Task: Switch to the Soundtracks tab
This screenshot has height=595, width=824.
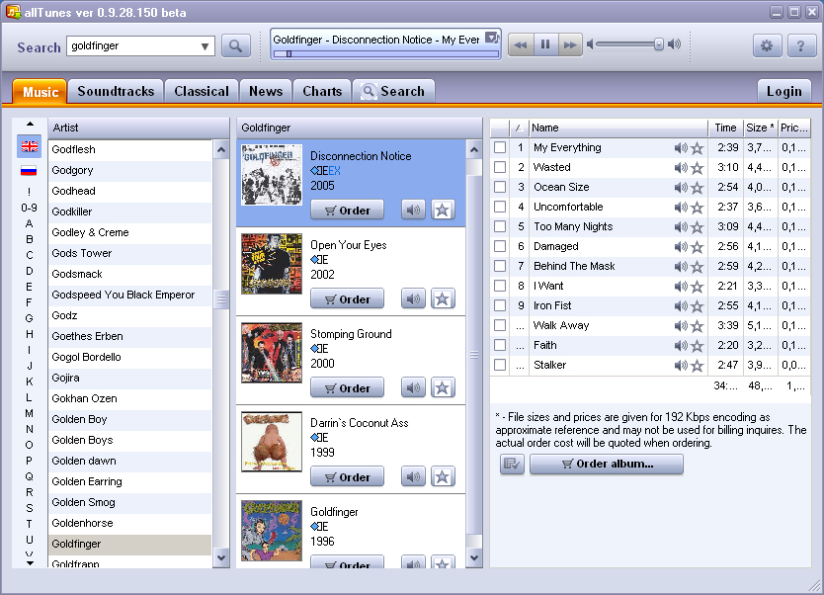Action: pos(116,91)
